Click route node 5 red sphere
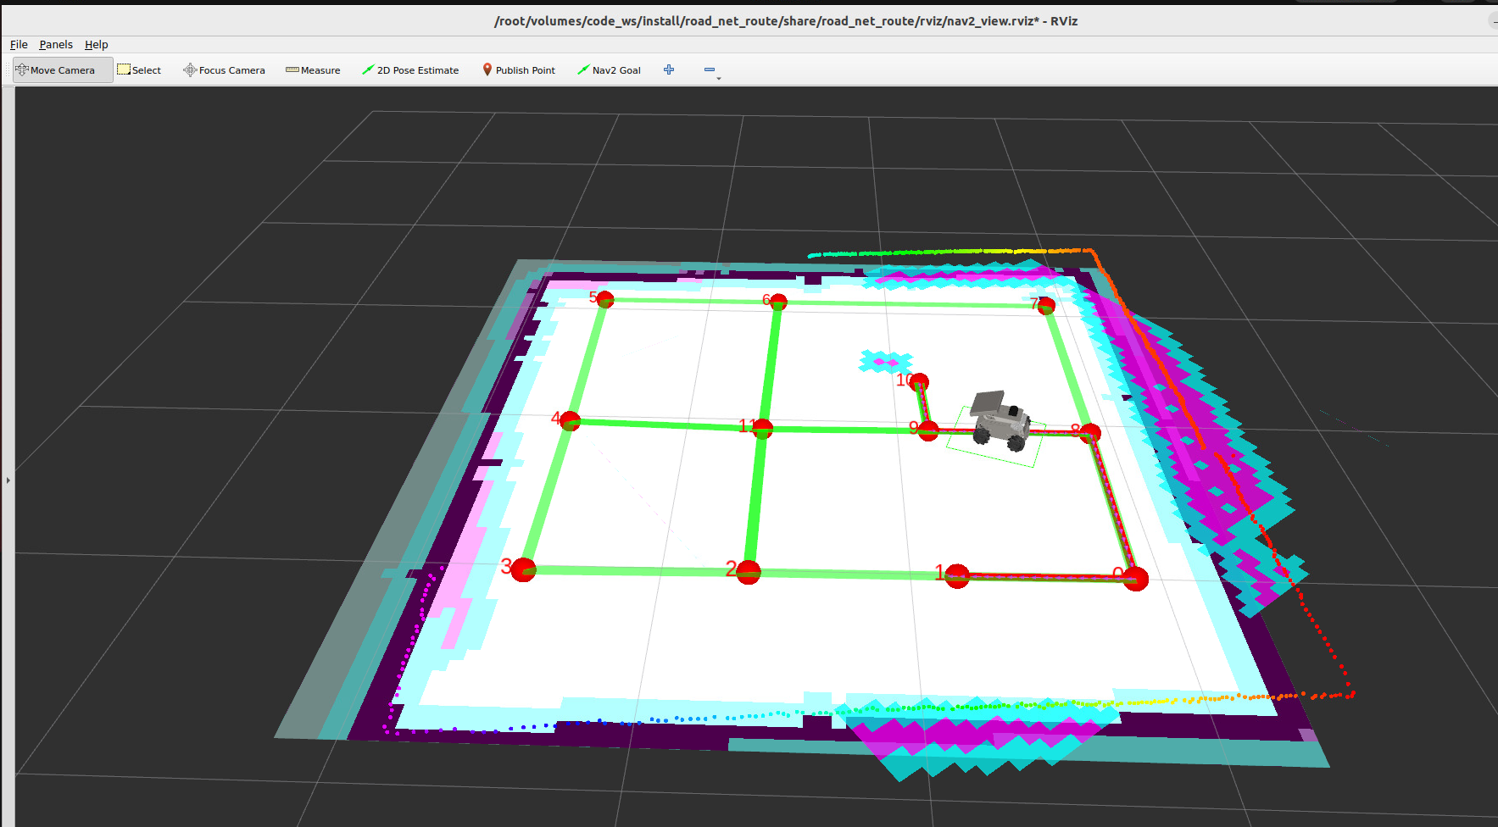Viewport: 1498px width, 827px height. pyautogui.click(x=604, y=299)
